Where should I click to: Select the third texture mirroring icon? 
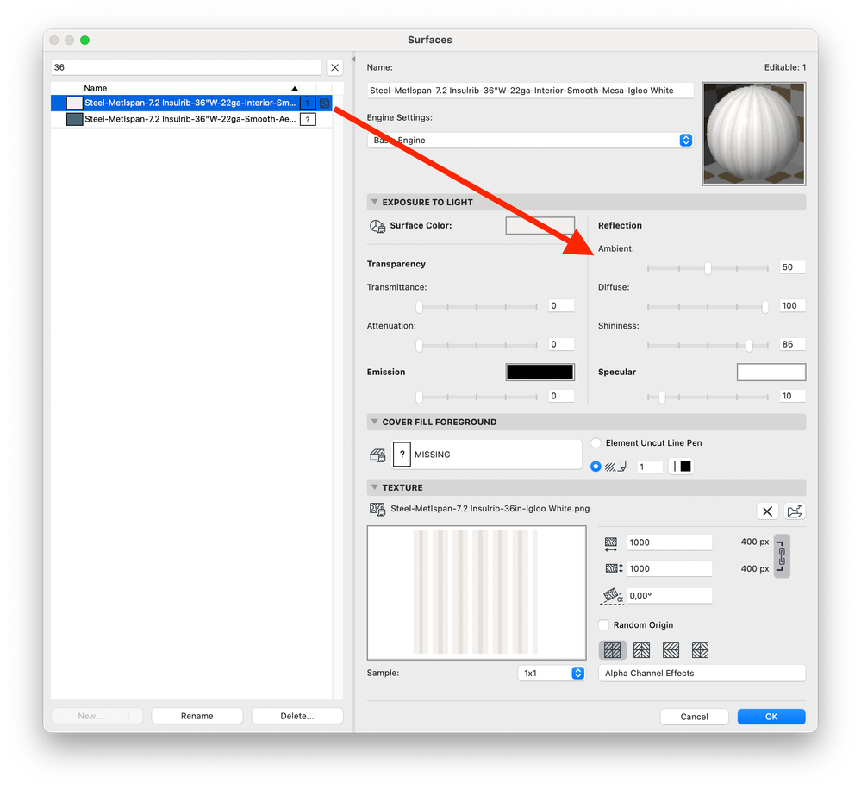click(671, 650)
